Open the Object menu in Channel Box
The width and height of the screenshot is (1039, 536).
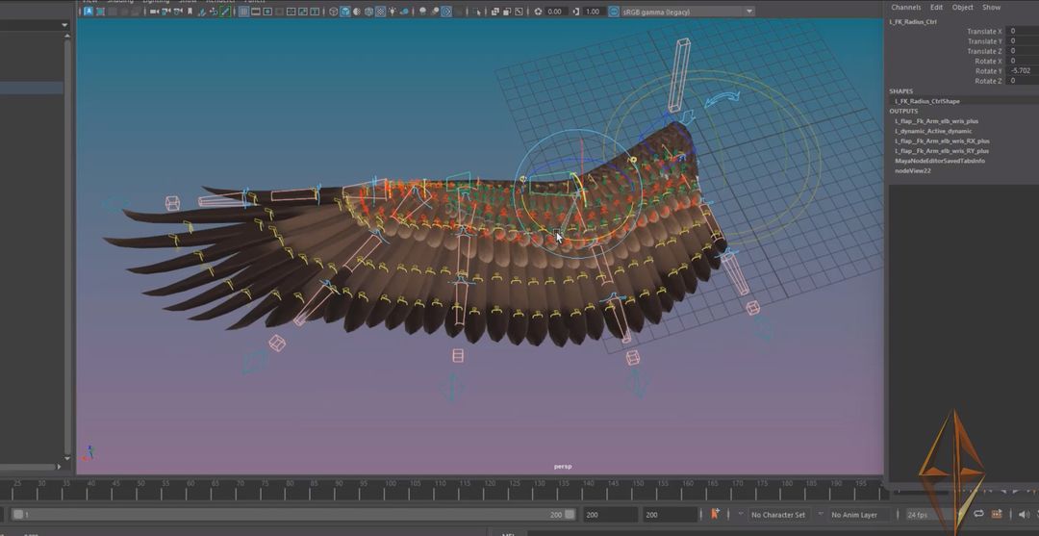tap(962, 8)
